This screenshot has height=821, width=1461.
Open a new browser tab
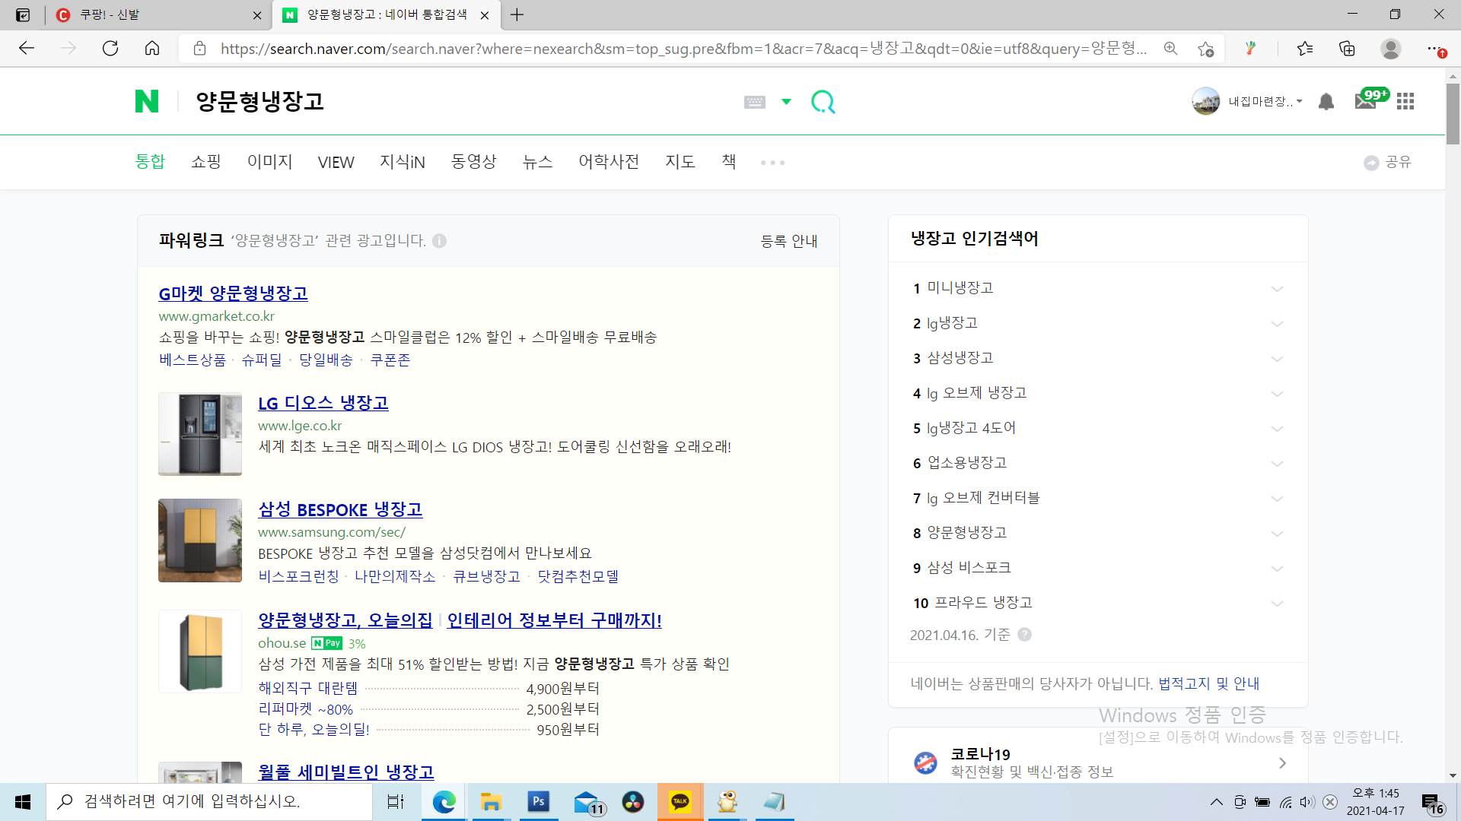(517, 15)
